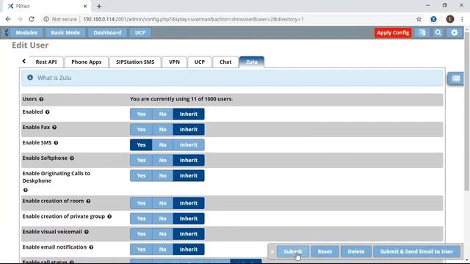Image resolution: width=470 pixels, height=264 pixels.
Task: Set Enable visual voicemail to Yes
Action: (141, 234)
